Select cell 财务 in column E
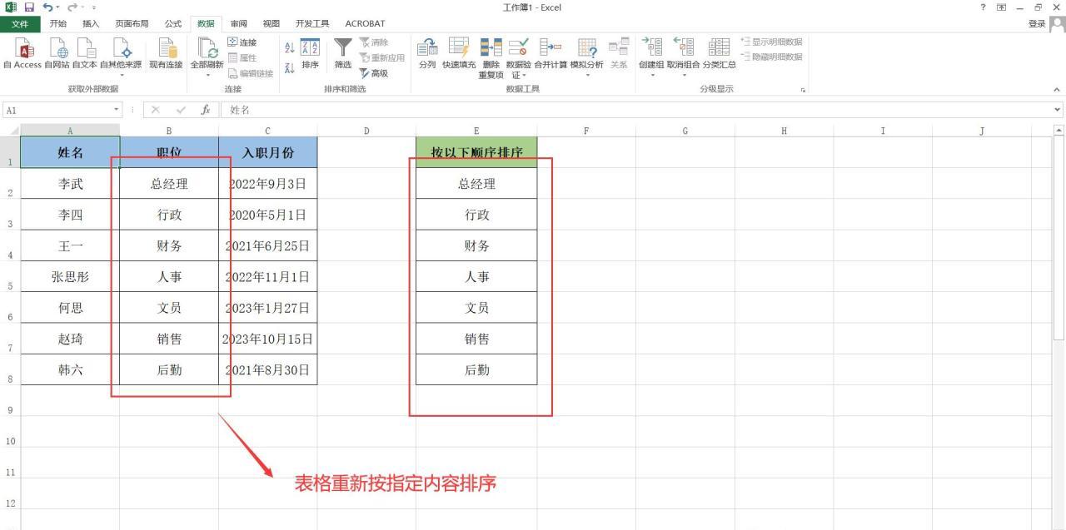Viewport: 1066px width, 530px height. pyautogui.click(x=476, y=245)
